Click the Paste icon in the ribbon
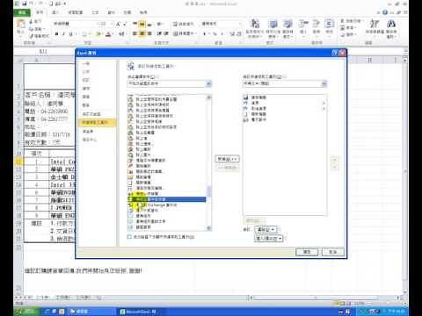This screenshot has height=316, width=422. [20, 24]
